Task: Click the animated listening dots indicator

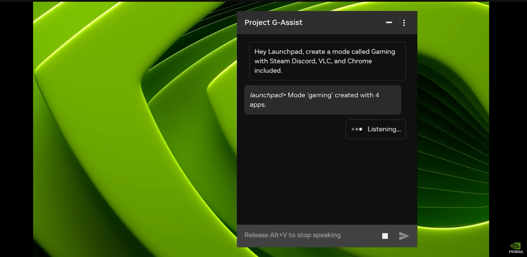Action: 357,129
